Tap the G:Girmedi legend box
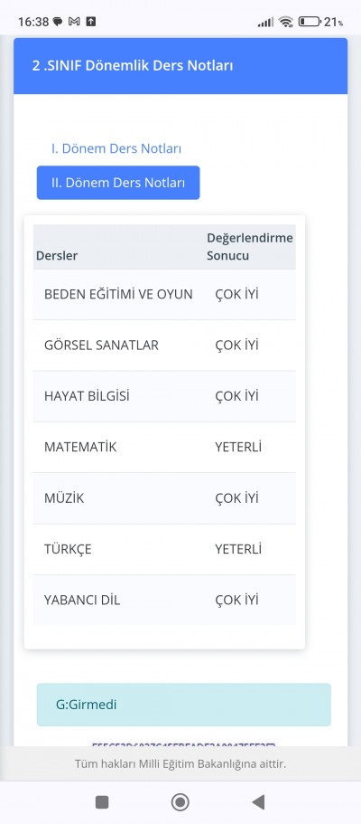Image resolution: width=361 pixels, height=824 pixels. pos(183,705)
